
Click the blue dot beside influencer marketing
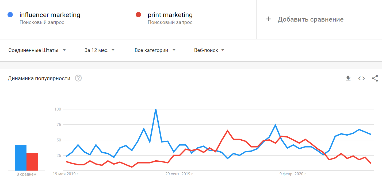10,15
